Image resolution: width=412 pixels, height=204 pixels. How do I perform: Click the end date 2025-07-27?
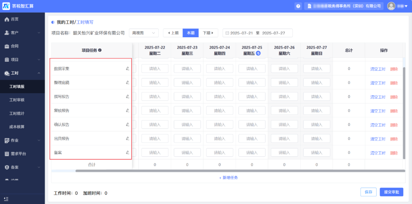tap(274, 33)
